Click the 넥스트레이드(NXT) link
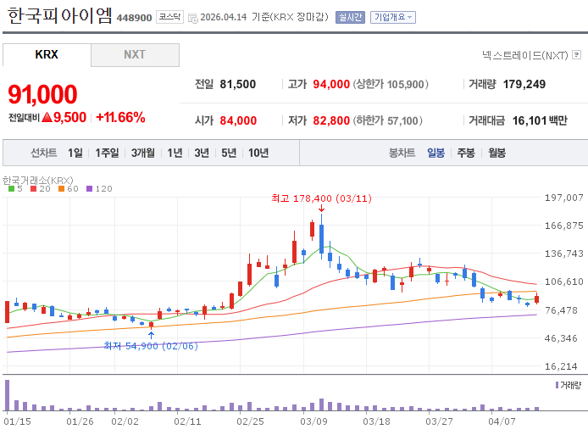This screenshot has height=435, width=588. tap(525, 56)
